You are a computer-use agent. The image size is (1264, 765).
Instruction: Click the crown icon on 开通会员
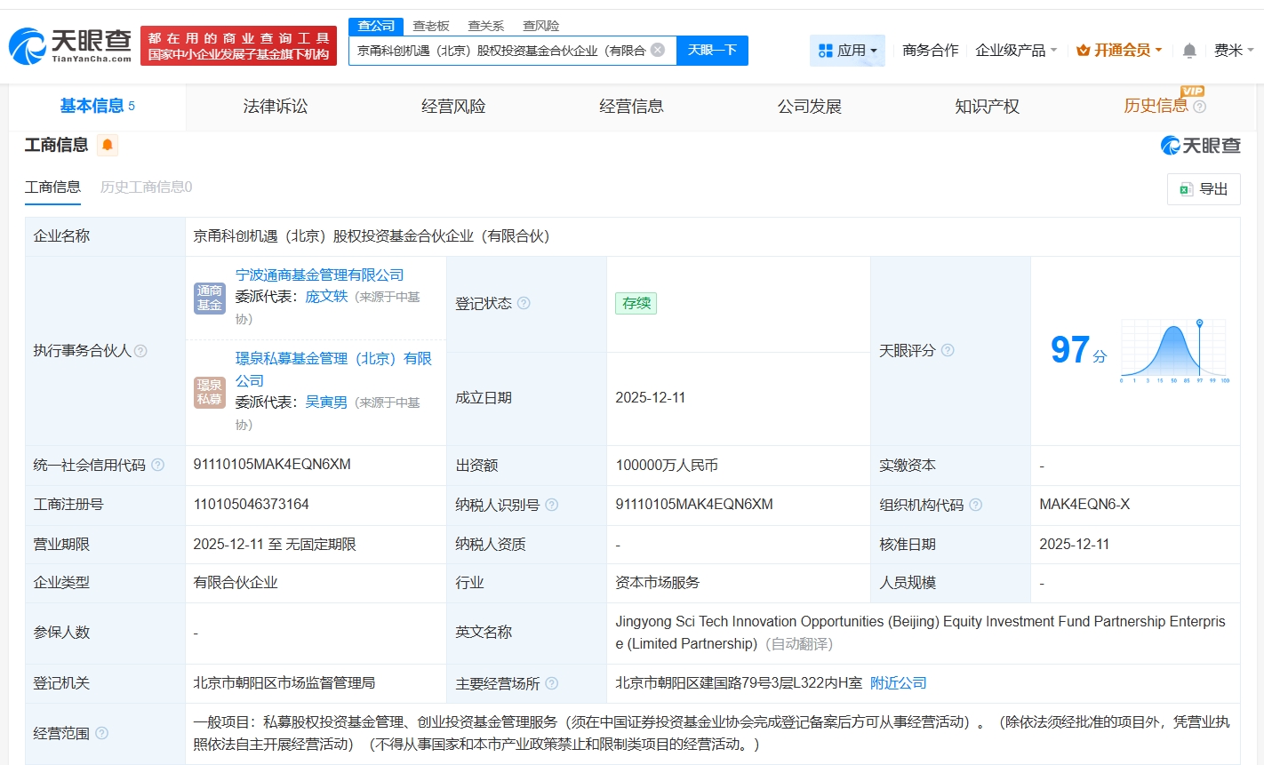click(1083, 51)
